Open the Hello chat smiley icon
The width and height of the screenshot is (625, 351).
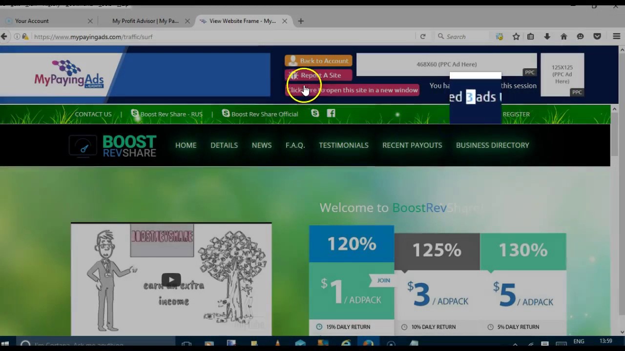click(x=580, y=37)
